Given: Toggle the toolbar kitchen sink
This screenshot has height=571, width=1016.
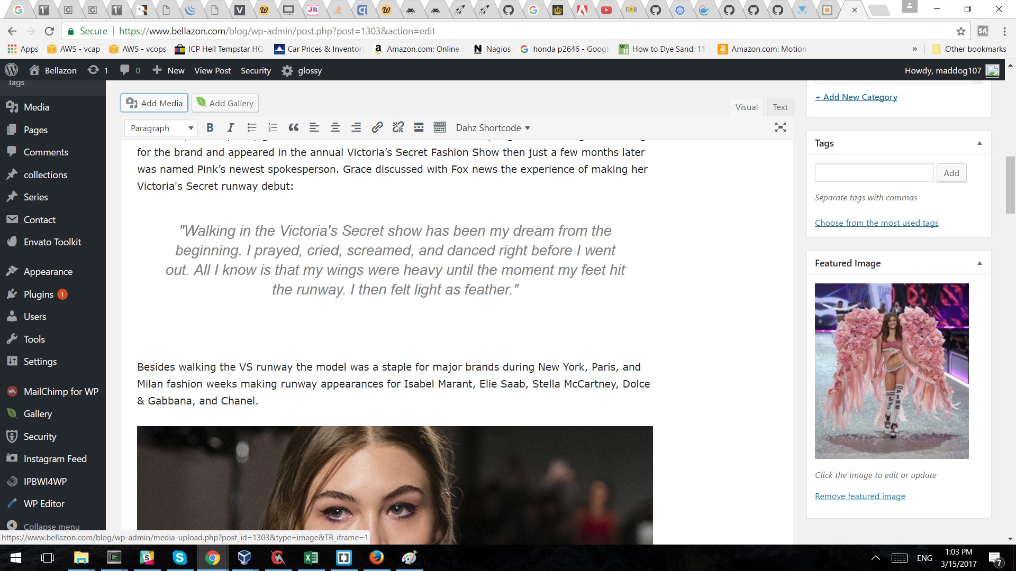Looking at the screenshot, I should [439, 127].
